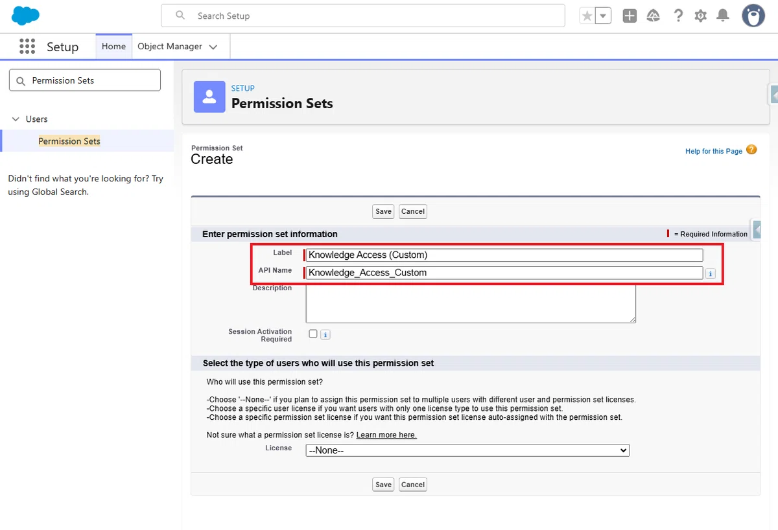
Task: Select Permission Sets in the sidebar
Action: 69,141
